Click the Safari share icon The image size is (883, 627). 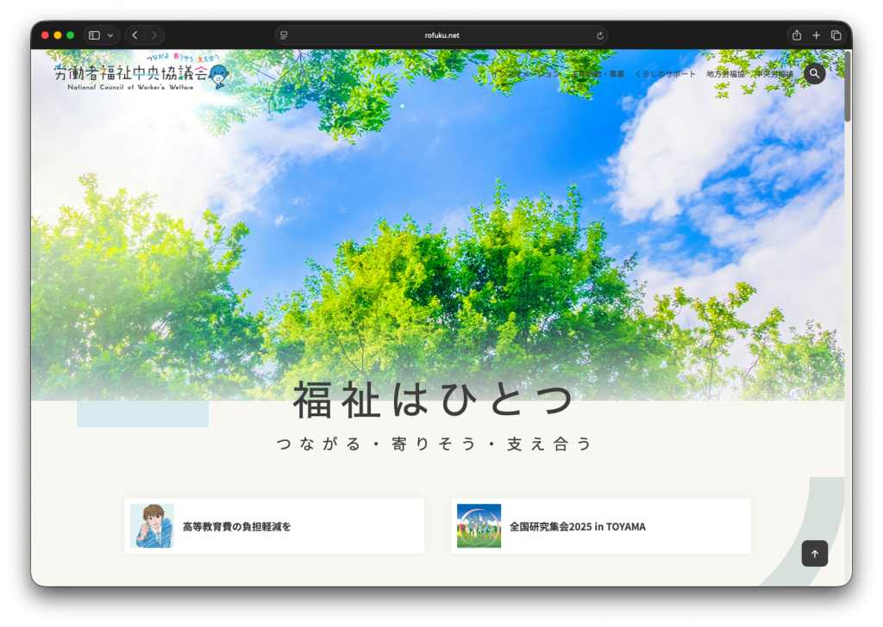(796, 35)
